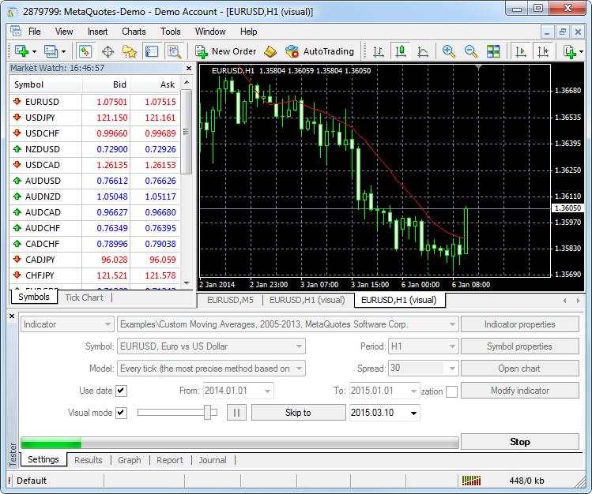This screenshot has height=494, width=592.
Task: Click the Indicator properties button
Action: pyautogui.click(x=519, y=324)
